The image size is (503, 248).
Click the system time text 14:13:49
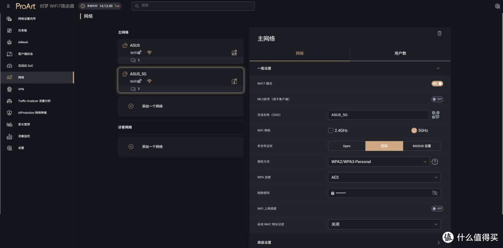point(106,6)
